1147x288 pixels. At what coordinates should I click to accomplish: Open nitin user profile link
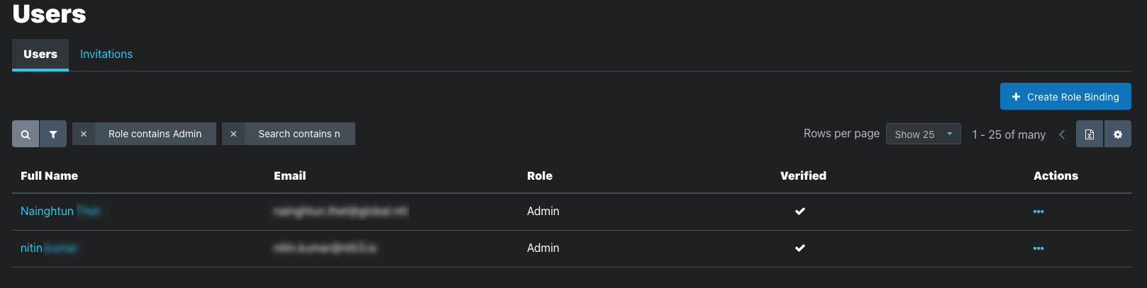(x=48, y=248)
